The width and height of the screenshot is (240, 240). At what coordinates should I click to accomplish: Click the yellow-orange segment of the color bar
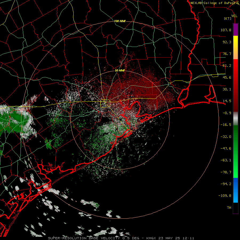tap(235, 47)
